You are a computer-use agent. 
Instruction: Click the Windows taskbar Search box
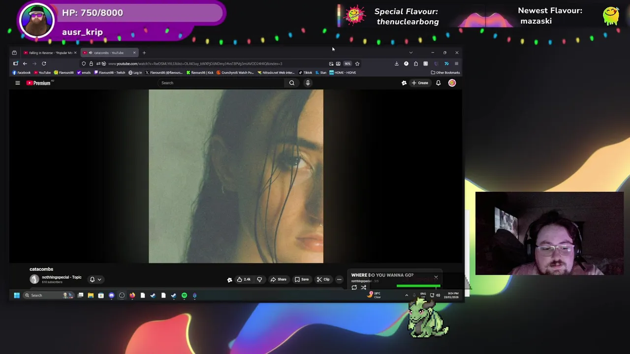pos(48,295)
